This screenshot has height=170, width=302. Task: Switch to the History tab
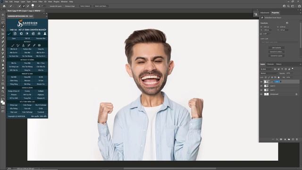(x=279, y=64)
